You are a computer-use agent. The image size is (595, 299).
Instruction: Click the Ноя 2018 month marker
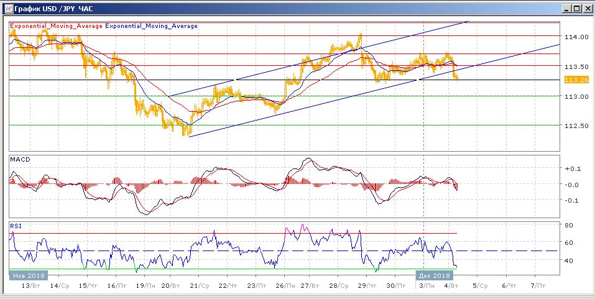27,275
